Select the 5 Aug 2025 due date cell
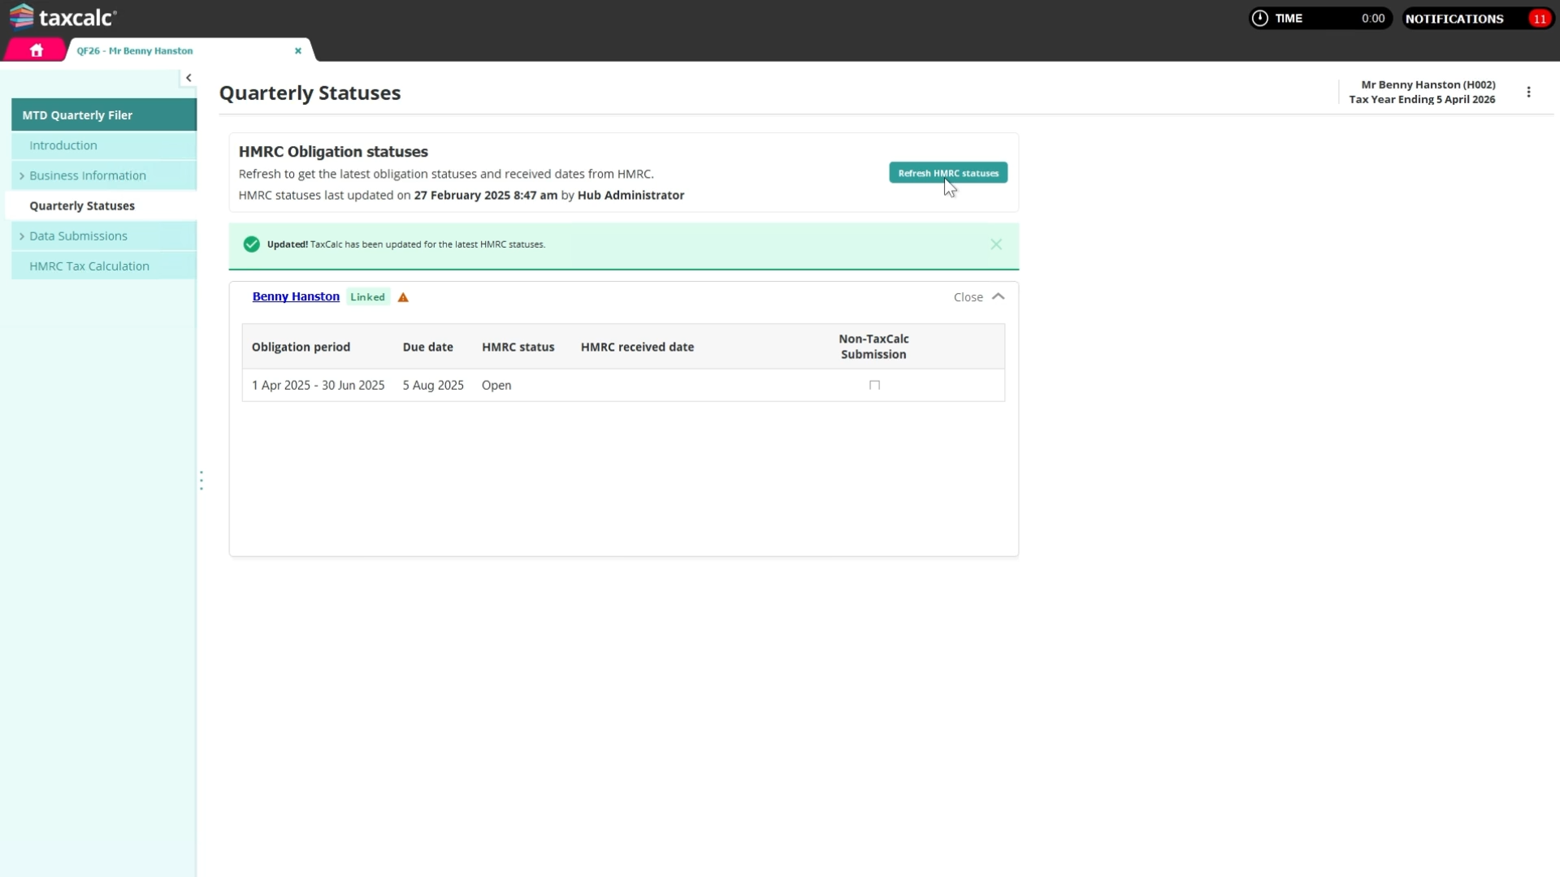Screen dimensions: 1560x877 tap(433, 385)
